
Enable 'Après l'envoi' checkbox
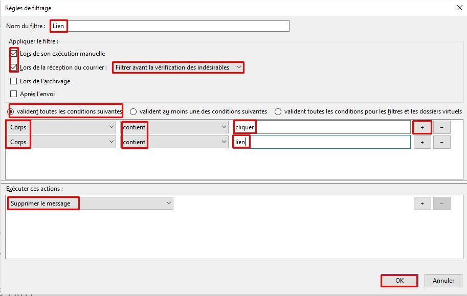[x=14, y=94]
